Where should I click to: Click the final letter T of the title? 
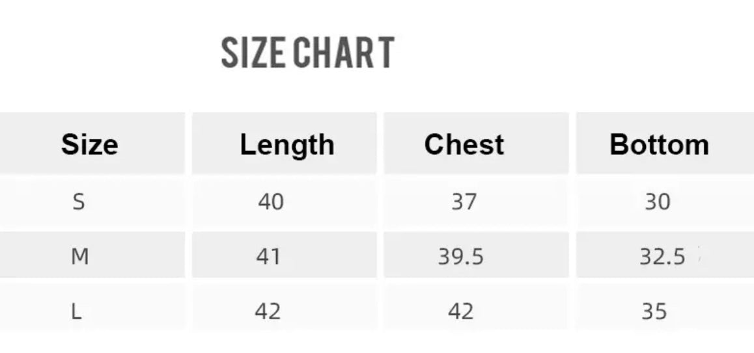coord(385,52)
